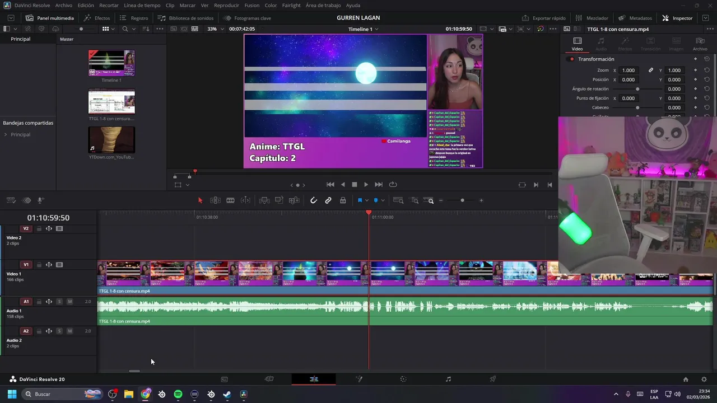Jump to last frame button
The image size is (717, 403).
379,185
